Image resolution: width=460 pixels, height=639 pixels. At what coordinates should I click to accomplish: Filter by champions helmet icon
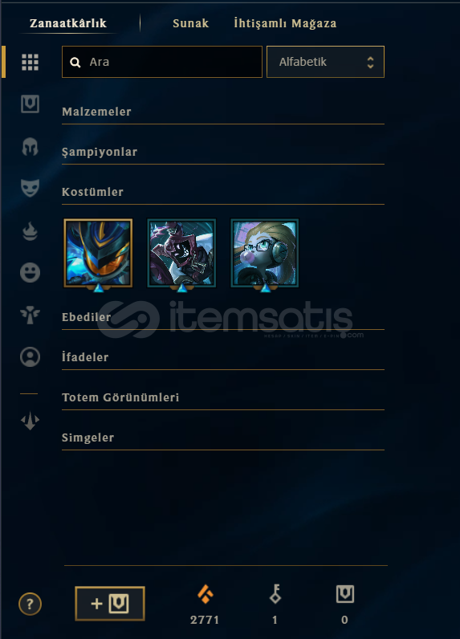[31, 146]
